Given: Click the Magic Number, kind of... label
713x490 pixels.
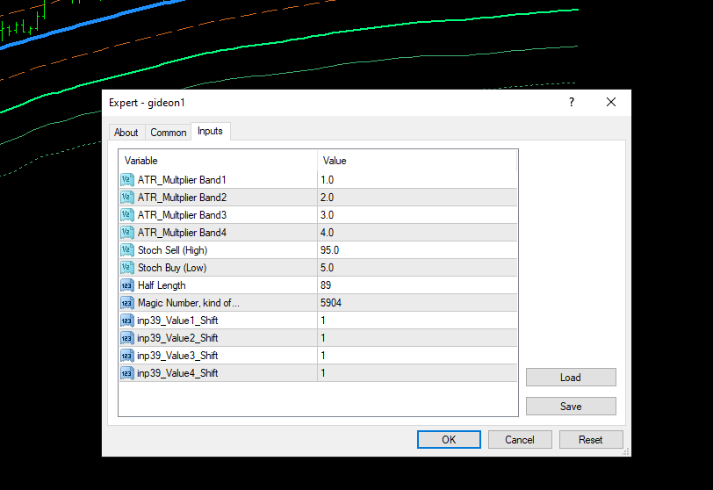Looking at the screenshot, I should click(x=188, y=303).
